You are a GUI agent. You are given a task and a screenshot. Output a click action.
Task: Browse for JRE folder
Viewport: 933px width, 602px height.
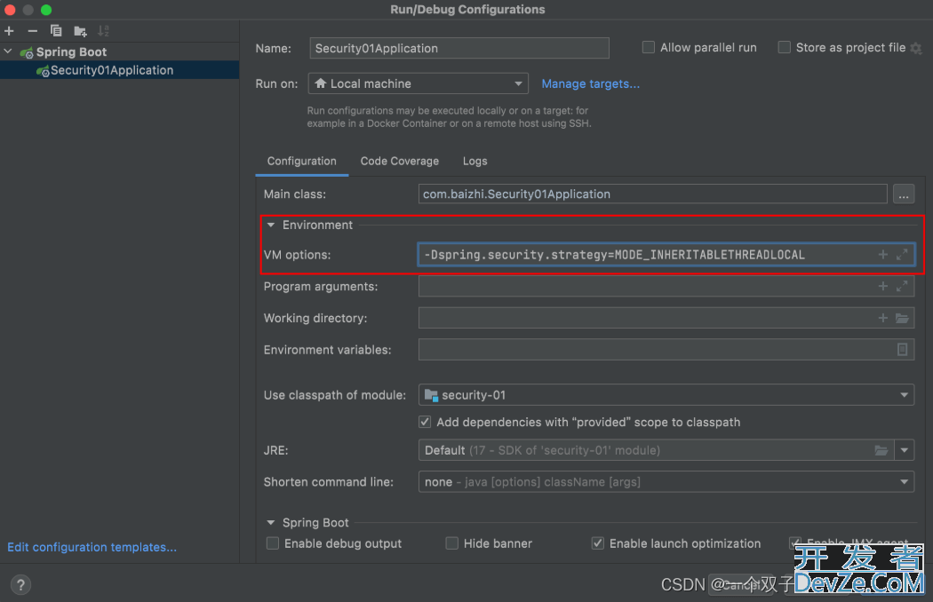[x=881, y=450]
